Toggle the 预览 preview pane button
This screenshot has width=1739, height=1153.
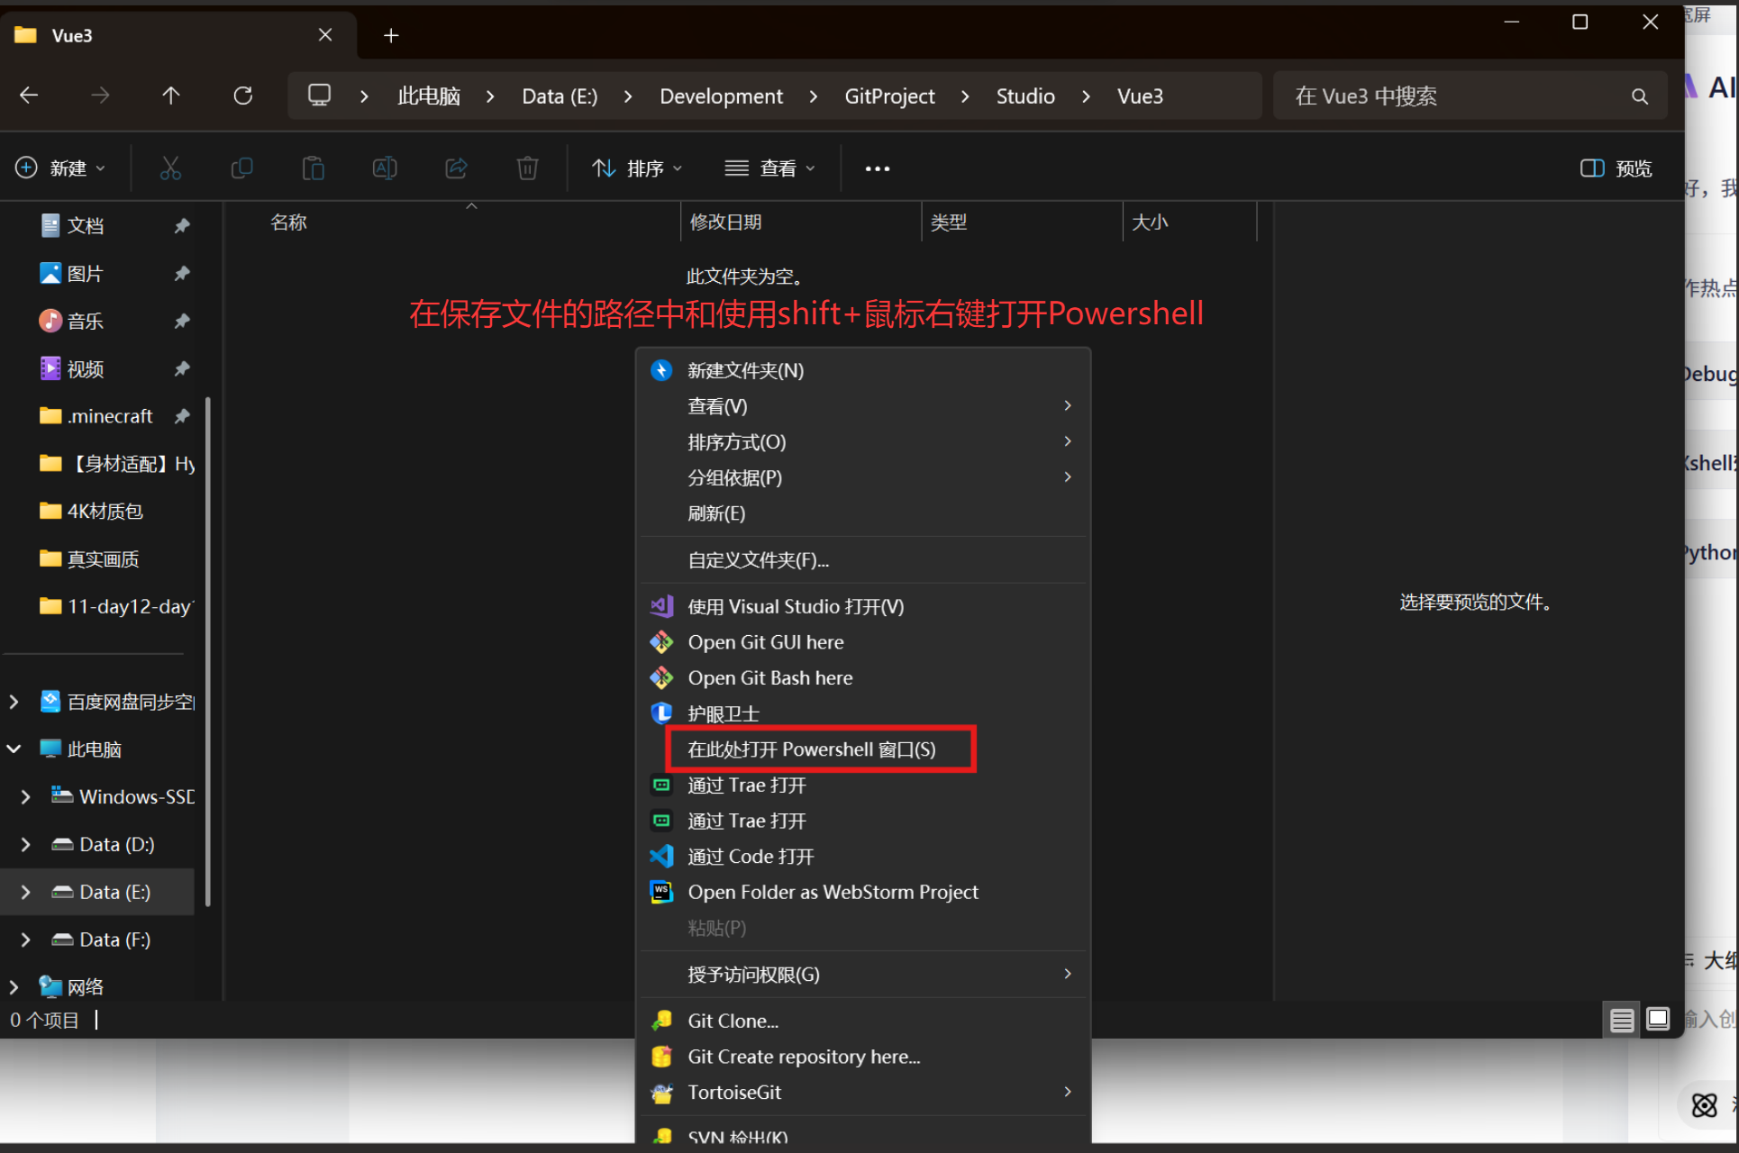(x=1616, y=168)
